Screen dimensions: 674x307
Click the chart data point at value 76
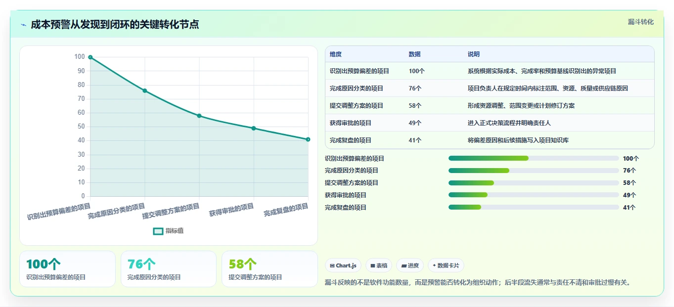(145, 90)
